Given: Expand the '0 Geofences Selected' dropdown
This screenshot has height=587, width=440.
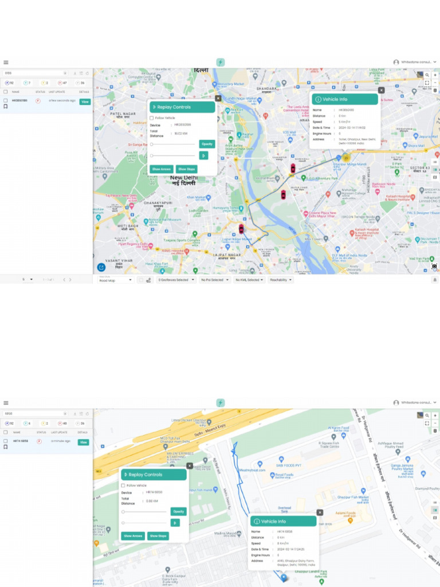Looking at the screenshot, I should pyautogui.click(x=175, y=280).
